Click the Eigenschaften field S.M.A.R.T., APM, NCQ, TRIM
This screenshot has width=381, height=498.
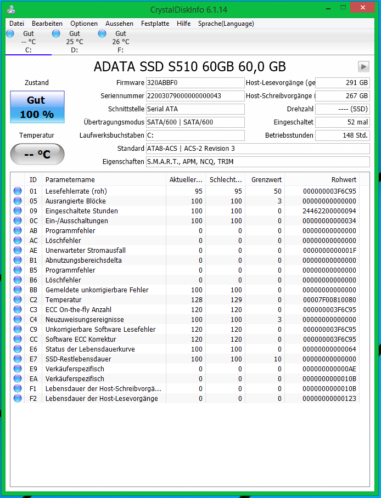[x=258, y=162]
